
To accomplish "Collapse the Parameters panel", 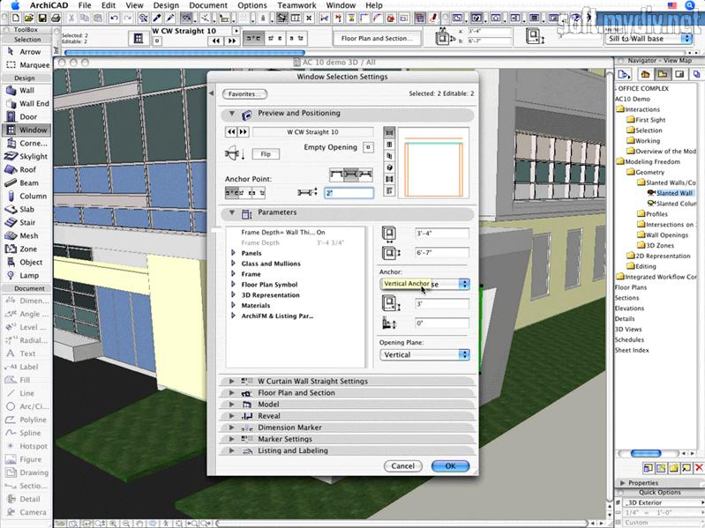I will [x=232, y=212].
